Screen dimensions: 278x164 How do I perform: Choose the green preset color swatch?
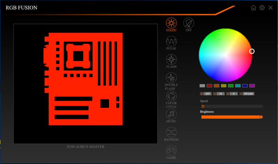click(x=231, y=86)
